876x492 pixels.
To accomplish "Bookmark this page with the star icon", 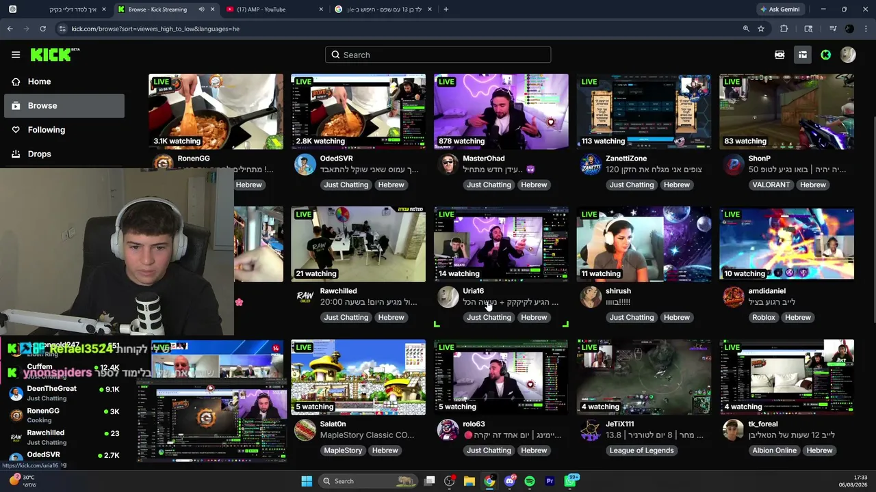I will pyautogui.click(x=761, y=29).
